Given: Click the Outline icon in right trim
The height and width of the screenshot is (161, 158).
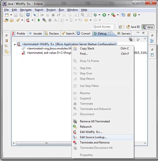Looking at the screenshot, I should 152,41.
